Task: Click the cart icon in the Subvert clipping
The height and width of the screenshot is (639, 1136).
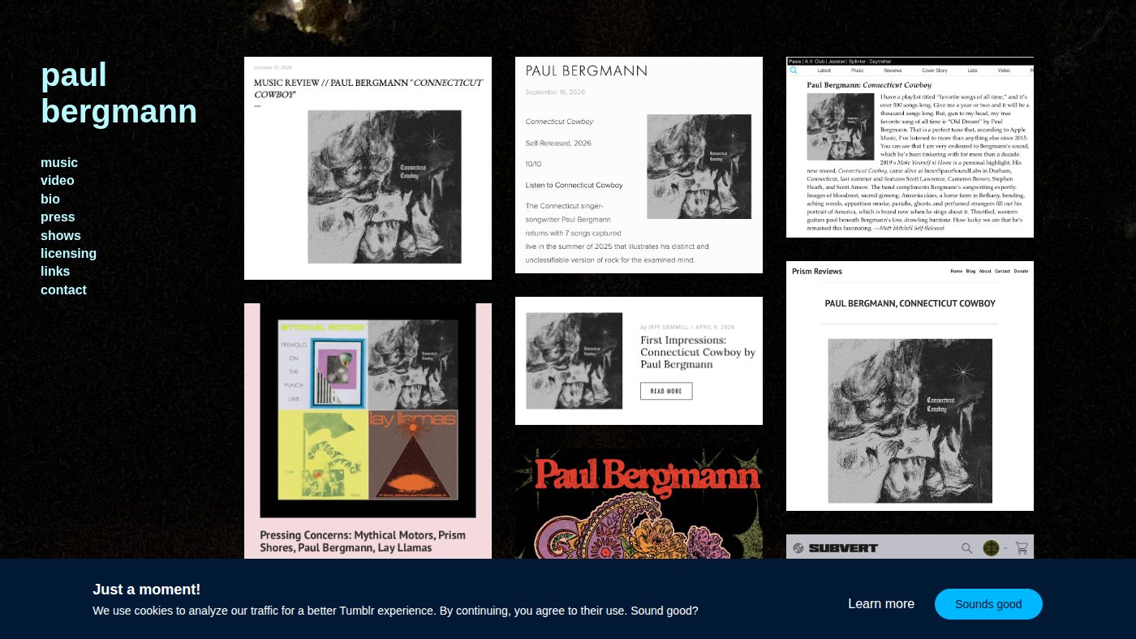Action: coord(1021,548)
